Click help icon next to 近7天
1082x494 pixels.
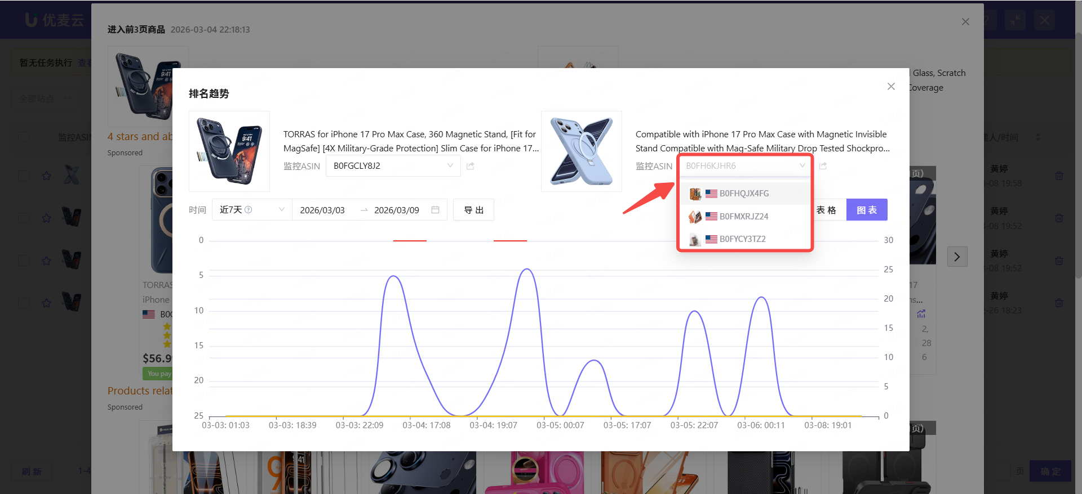pos(249,210)
